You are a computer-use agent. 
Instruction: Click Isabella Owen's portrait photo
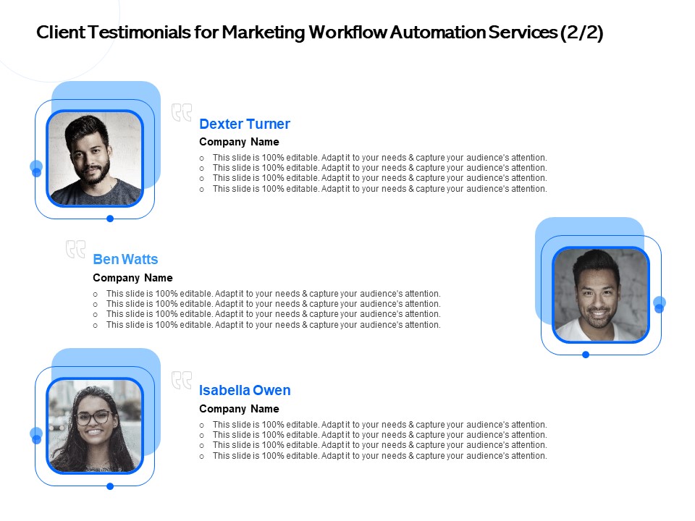pos(95,425)
